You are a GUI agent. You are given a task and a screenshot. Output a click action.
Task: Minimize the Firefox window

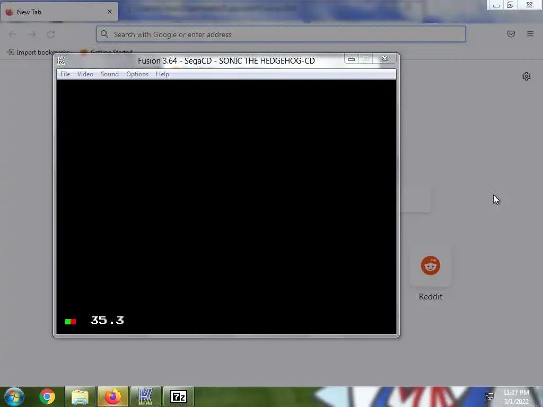point(496,5)
